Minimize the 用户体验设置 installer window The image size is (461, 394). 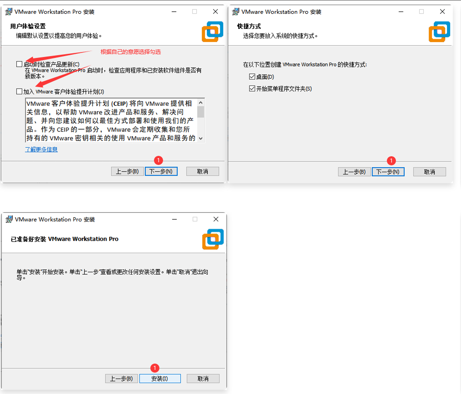[174, 12]
